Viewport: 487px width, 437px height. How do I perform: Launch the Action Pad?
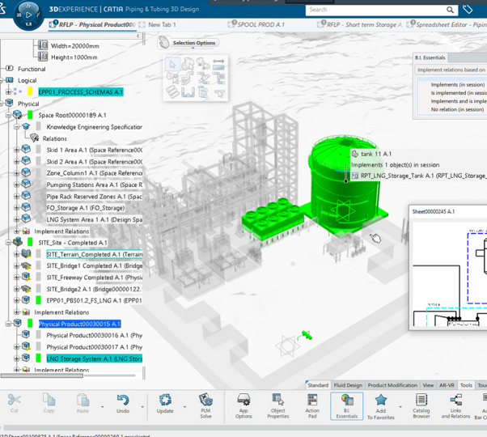click(312, 404)
